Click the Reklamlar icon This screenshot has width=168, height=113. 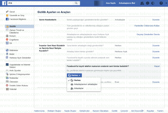[7, 78]
